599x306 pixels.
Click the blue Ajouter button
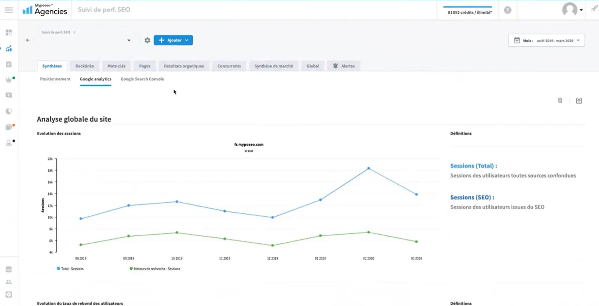click(x=173, y=40)
